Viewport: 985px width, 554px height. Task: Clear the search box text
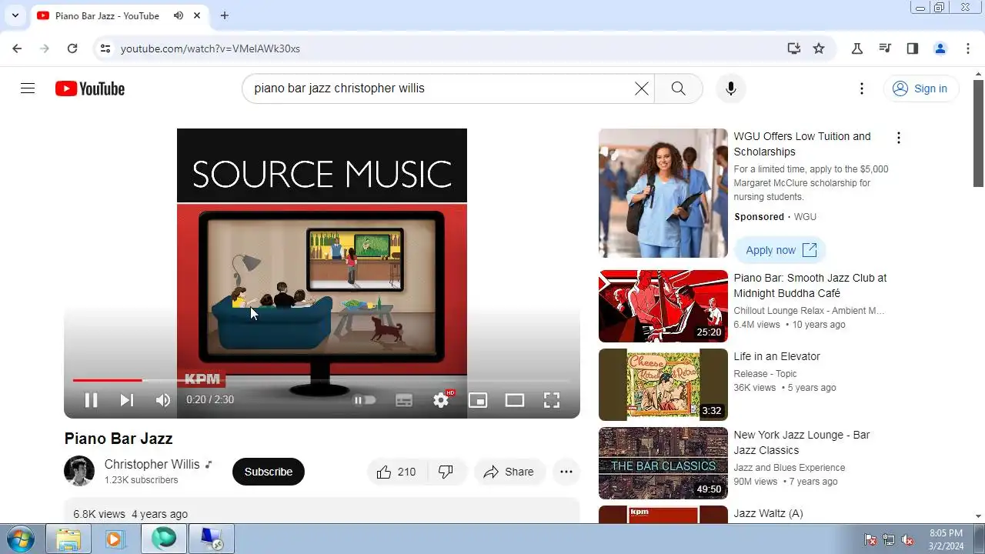coord(641,88)
